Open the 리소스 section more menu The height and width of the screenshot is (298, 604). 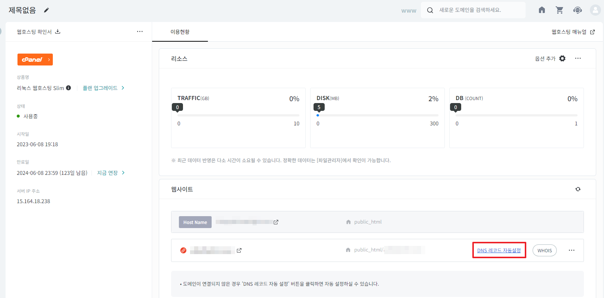tap(578, 58)
